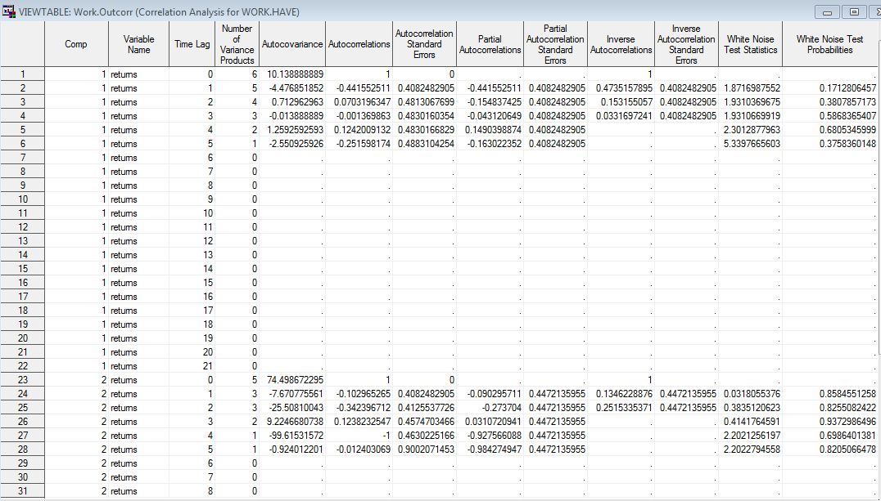Select row number 31 header
Viewport: 881px width, 501px height.
point(22,491)
